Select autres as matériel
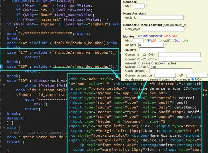Image resolution: width=208 pixels, height=153 pixels. pyautogui.click(x=166, y=63)
